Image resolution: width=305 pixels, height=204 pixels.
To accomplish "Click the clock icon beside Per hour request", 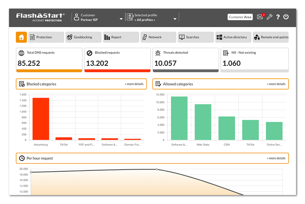I will (22, 158).
